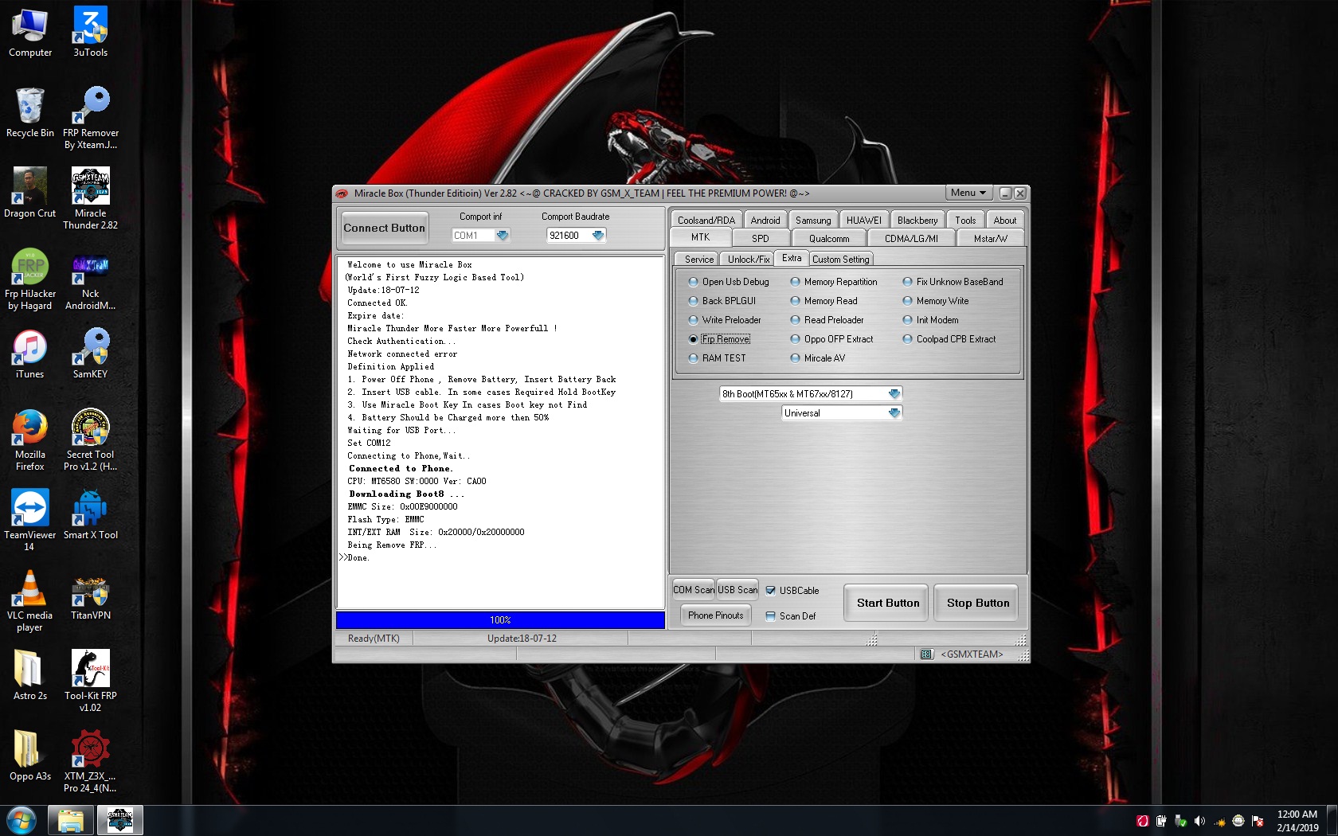1338x836 pixels.
Task: Select Secret Tool Pro v1.2 shortcut
Action: pos(90,440)
